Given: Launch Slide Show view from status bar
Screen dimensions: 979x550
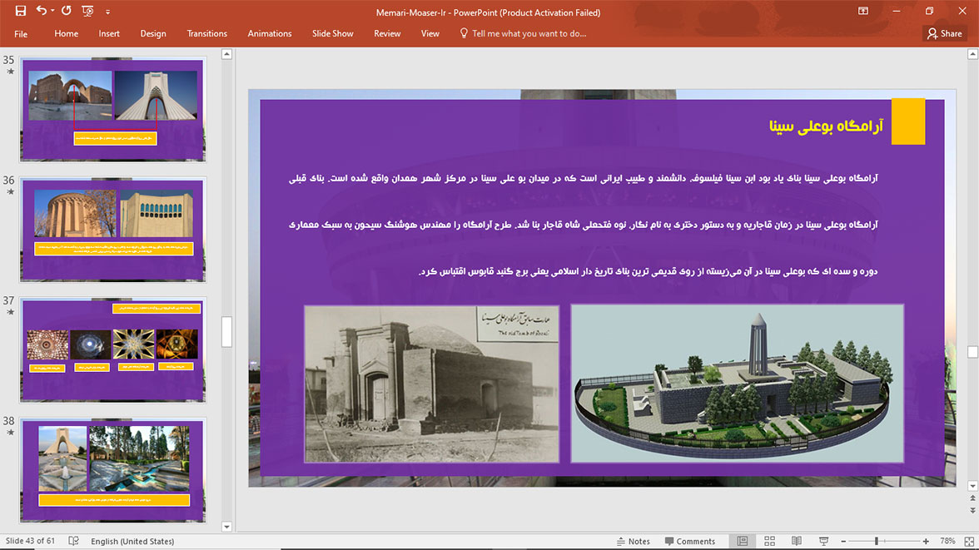Looking at the screenshot, I should tap(823, 541).
